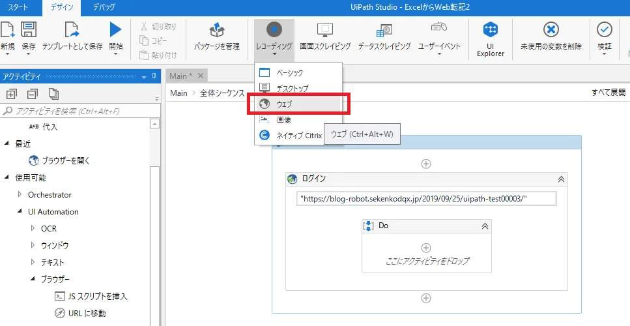Image resolution: width=630 pixels, height=326 pixels.
Task: Open dropdown arrow under 開始 button
Action: pyautogui.click(x=116, y=54)
